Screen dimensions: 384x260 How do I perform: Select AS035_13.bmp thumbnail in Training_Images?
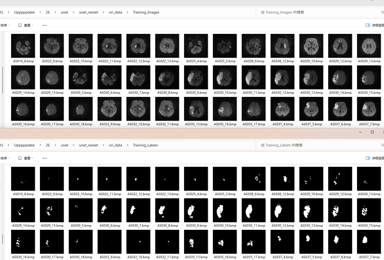pos(196,109)
